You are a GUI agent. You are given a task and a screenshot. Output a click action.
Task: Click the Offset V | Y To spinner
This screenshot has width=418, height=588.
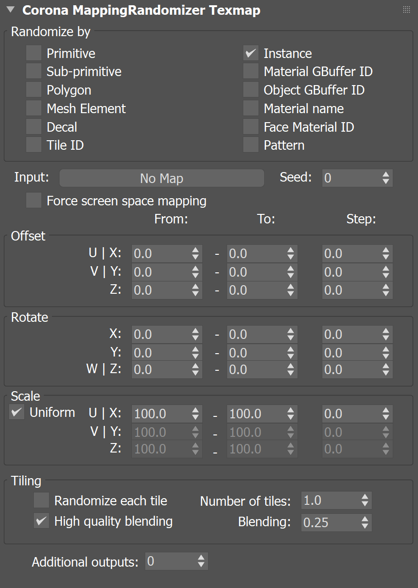291,272
